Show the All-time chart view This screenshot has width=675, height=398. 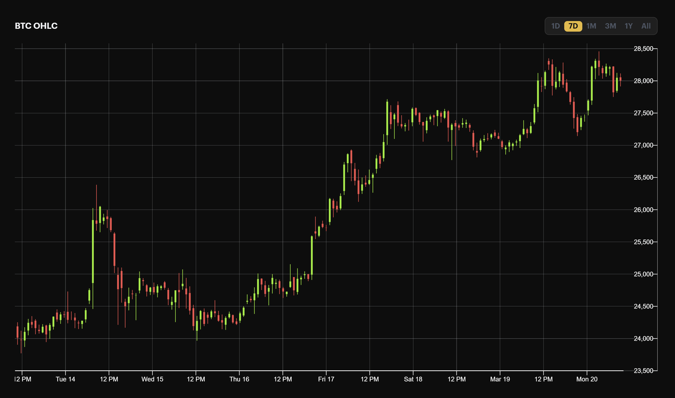pyautogui.click(x=646, y=26)
